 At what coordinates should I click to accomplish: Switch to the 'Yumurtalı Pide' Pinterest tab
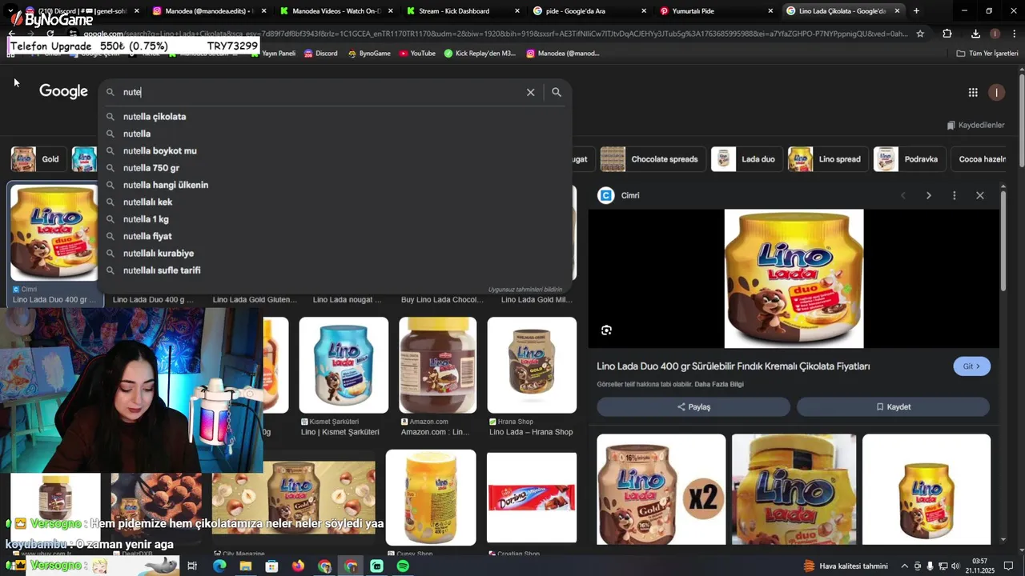[713, 11]
